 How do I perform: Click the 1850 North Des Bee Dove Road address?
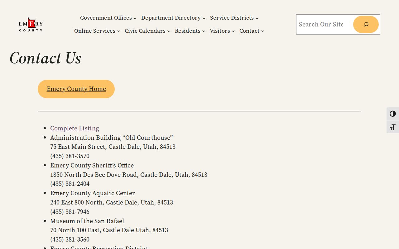pos(129,175)
